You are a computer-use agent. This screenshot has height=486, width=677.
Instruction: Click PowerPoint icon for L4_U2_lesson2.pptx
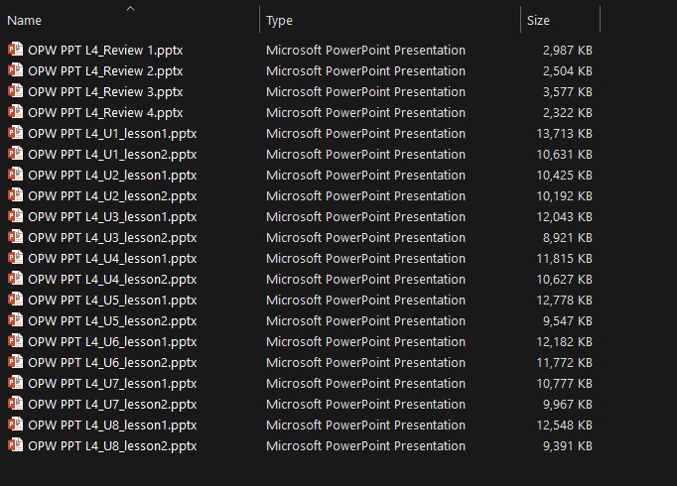click(16, 195)
